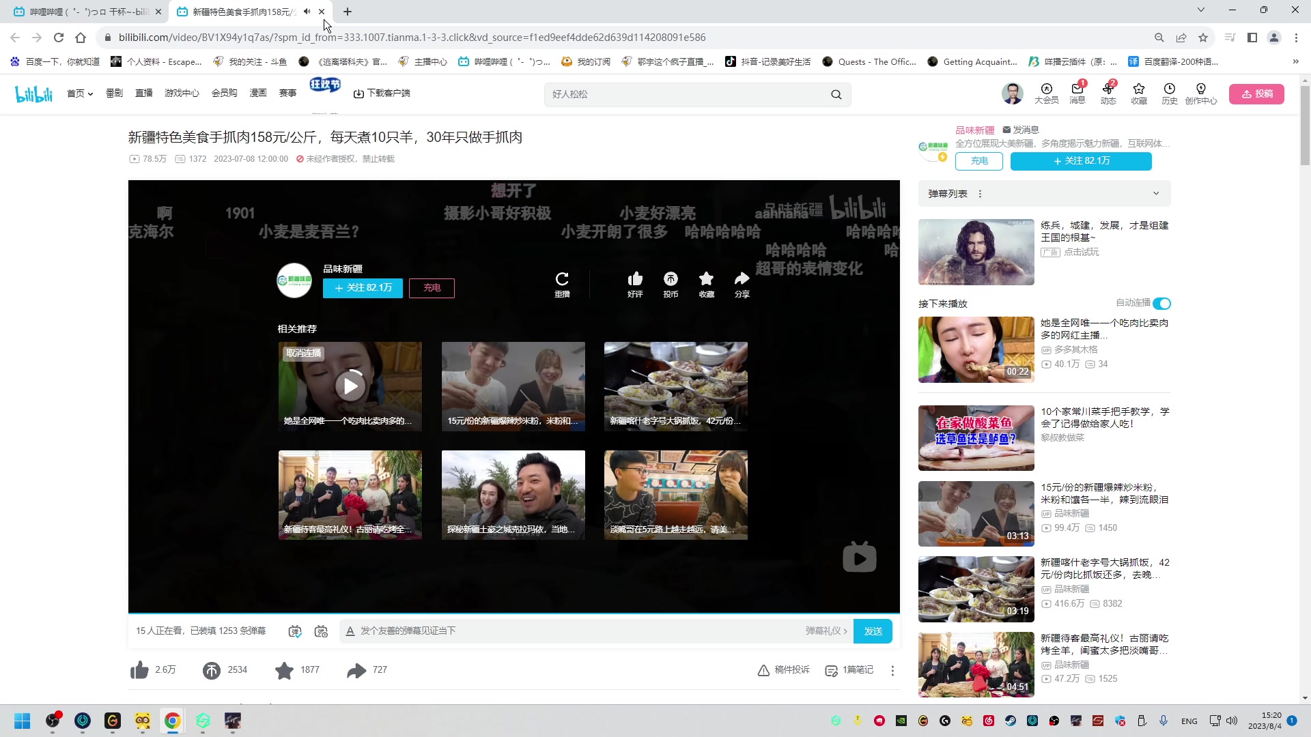Screen dimensions: 1311x737
Task: Click the bilibili logo to go home
Action: pyautogui.click(x=33, y=93)
